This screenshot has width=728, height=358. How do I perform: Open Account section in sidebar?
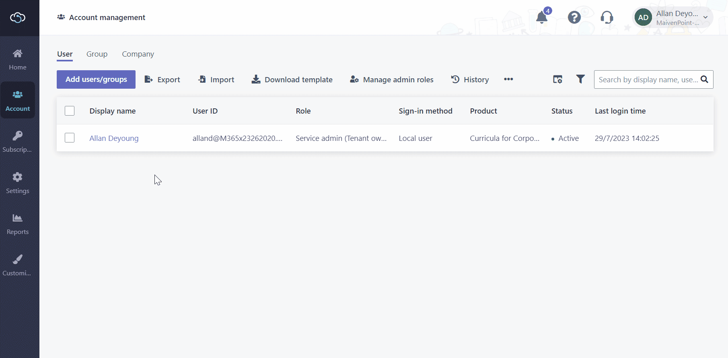coord(18,100)
